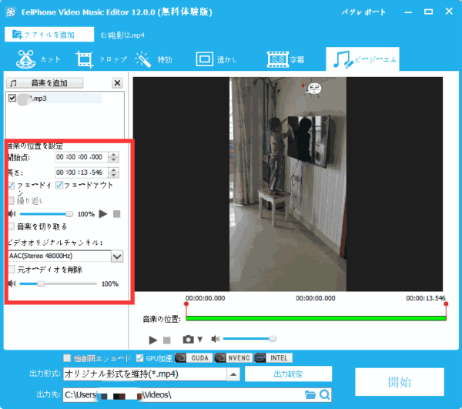Click the 出力設定 output settings button
The image size is (462, 409).
click(288, 374)
